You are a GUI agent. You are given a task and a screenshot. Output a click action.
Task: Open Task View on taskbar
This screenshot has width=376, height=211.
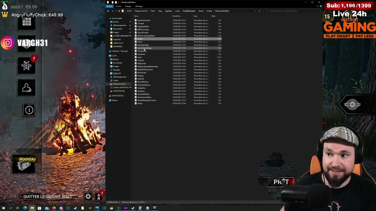(18, 208)
